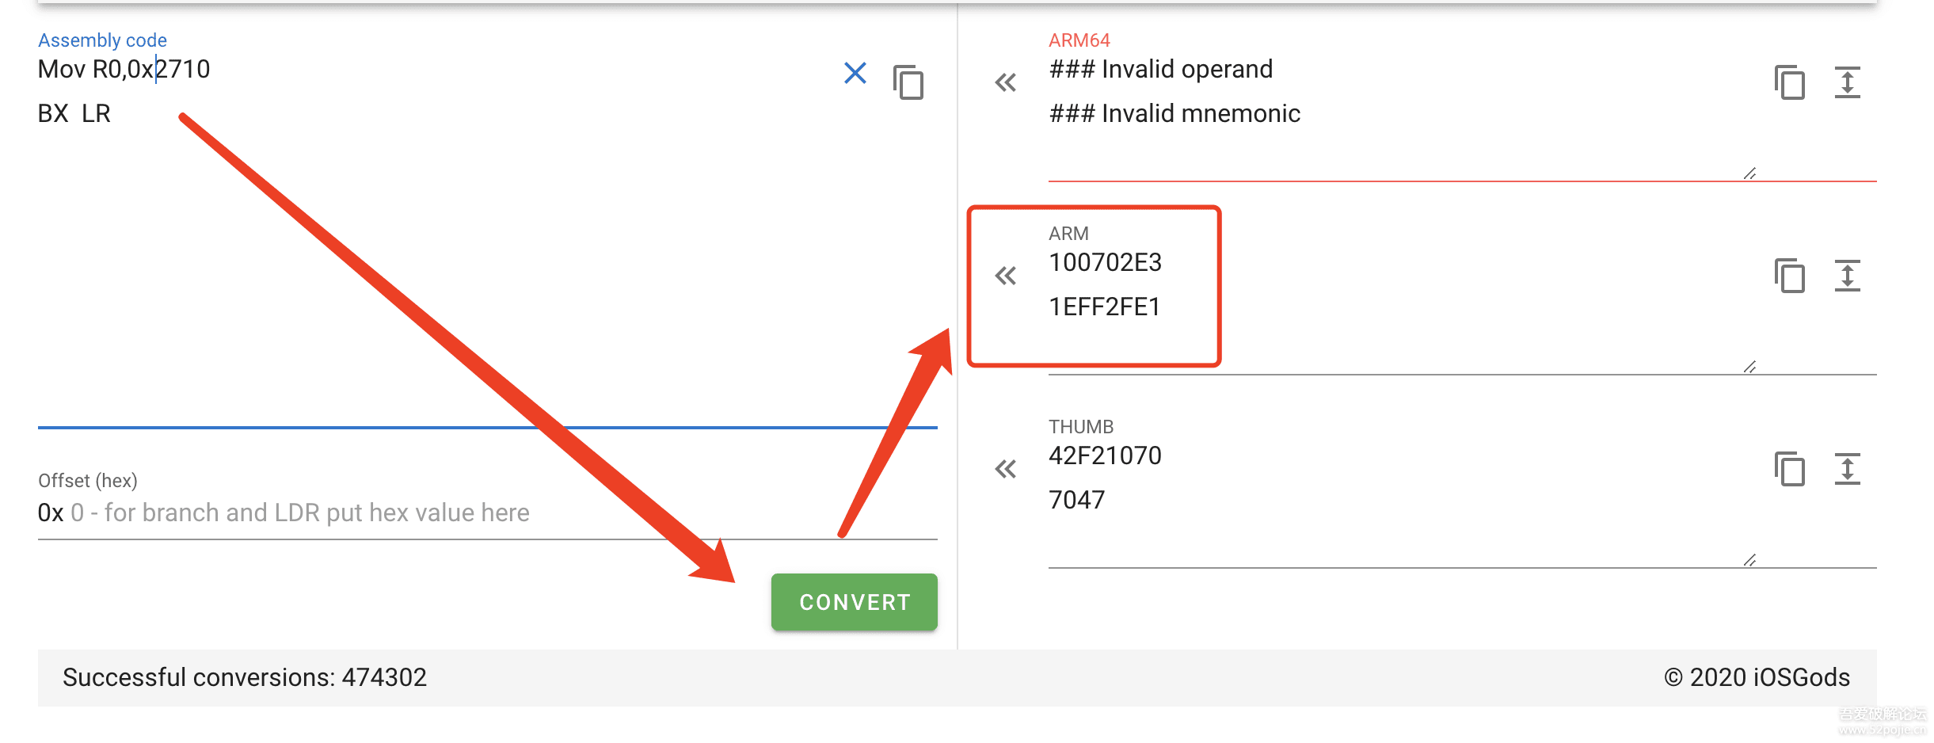Screen dimensions: 1934x743
Task: Expand the THUMB output field height
Action: coord(1847,469)
